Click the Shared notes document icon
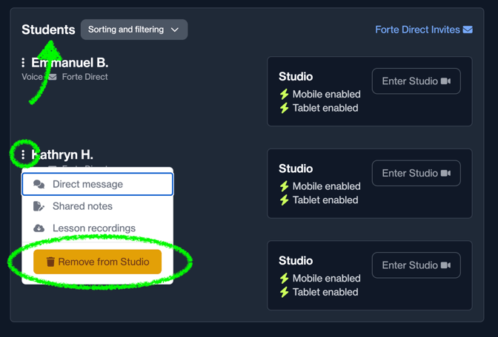The image size is (498, 337). point(39,206)
